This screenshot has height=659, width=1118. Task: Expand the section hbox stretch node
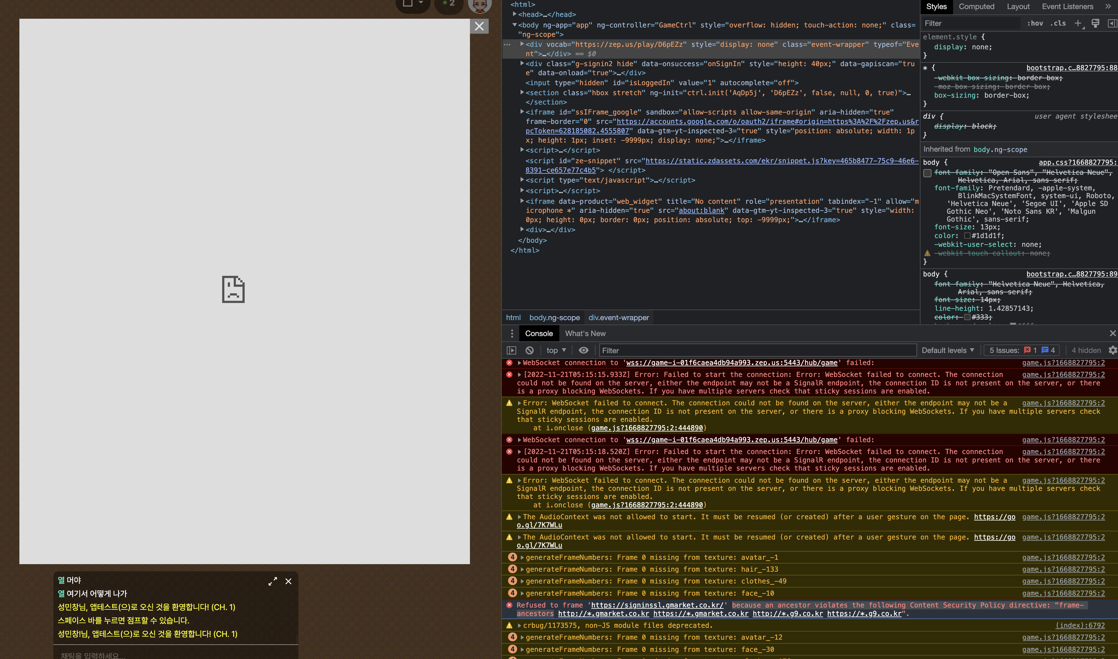(522, 92)
